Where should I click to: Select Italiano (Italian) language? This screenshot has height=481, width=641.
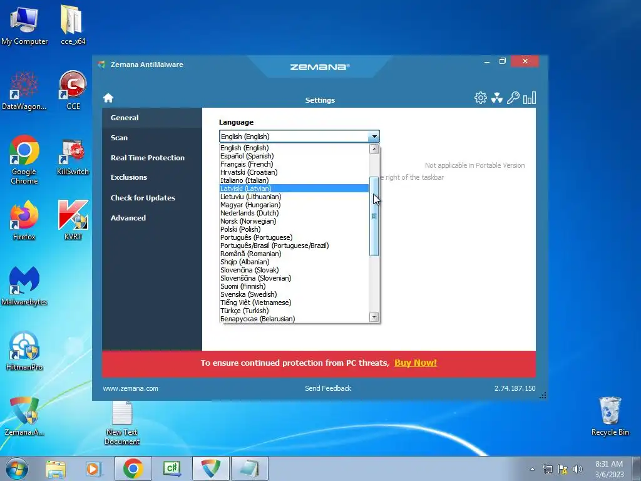[294, 180]
